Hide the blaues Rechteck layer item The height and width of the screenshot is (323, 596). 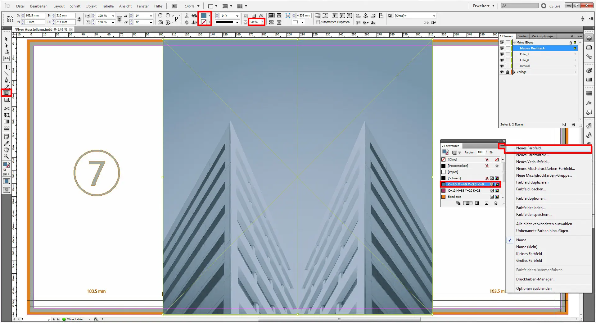pyautogui.click(x=502, y=48)
